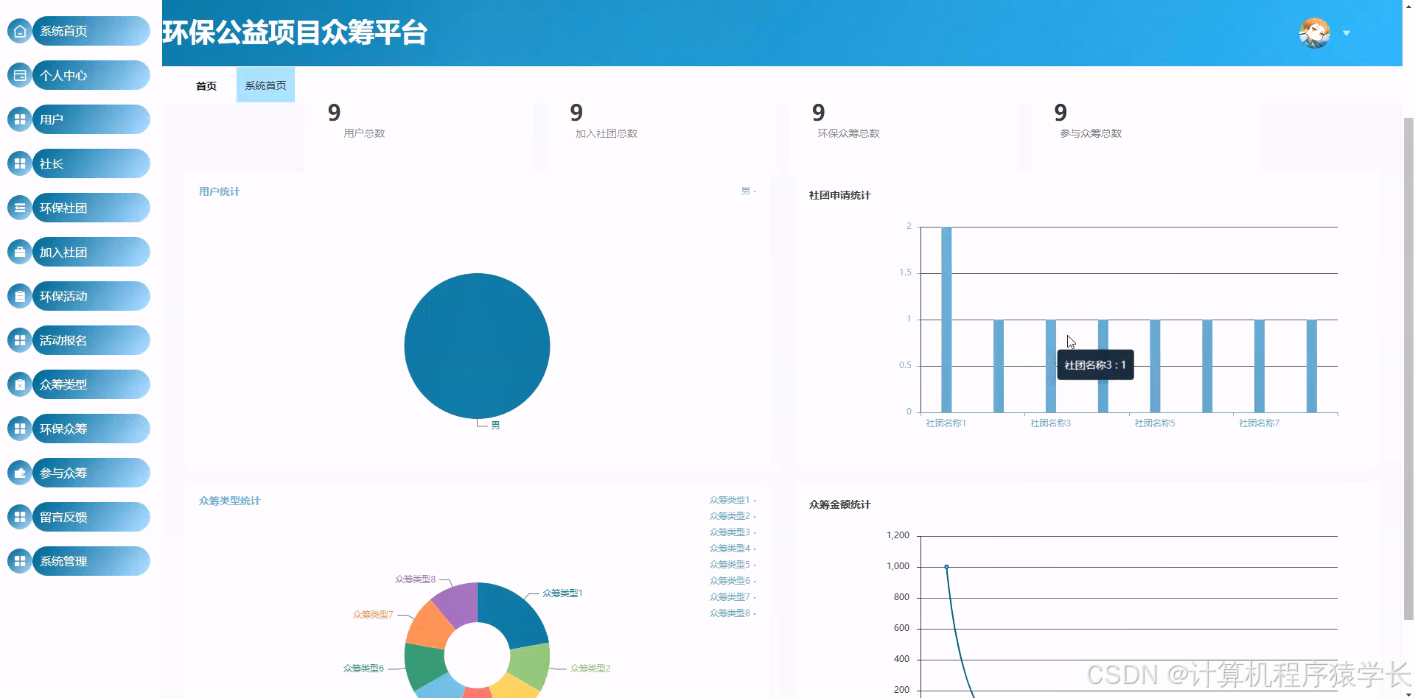Click the grid icon beside 环保众筹

click(x=20, y=429)
